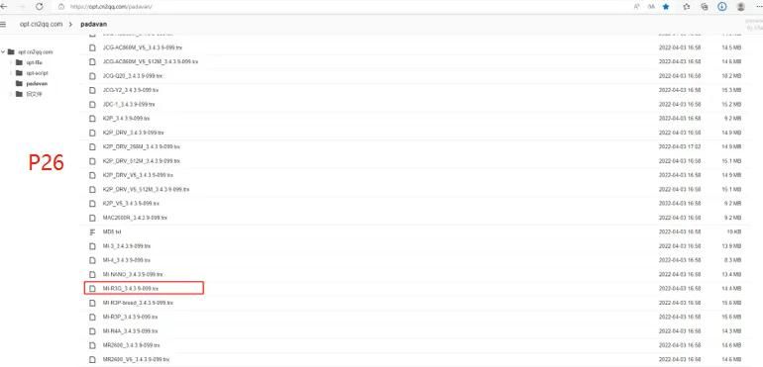Click the read aloud A icon
Screen dimensions: 763x367
(637, 7)
